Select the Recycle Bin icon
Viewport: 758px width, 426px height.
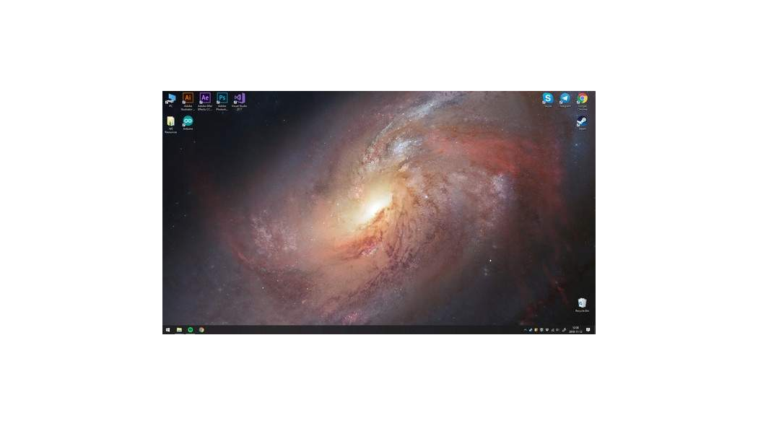[x=582, y=305]
